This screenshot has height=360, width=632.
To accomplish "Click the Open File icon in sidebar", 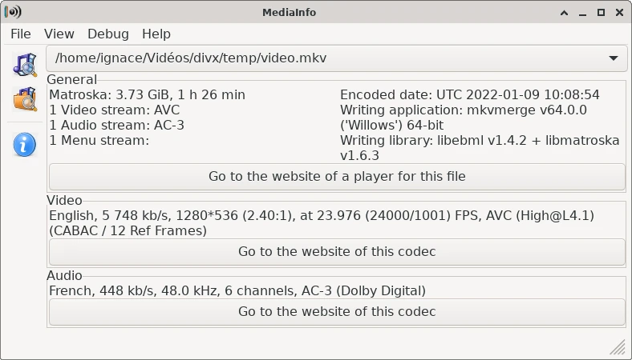I will click(25, 64).
